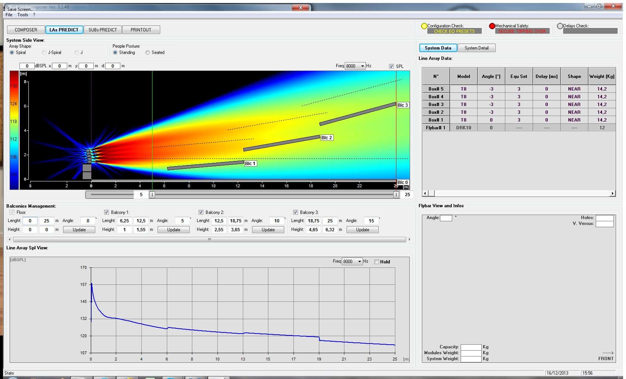Open the System Detail view
The width and height of the screenshot is (626, 379).
476,48
